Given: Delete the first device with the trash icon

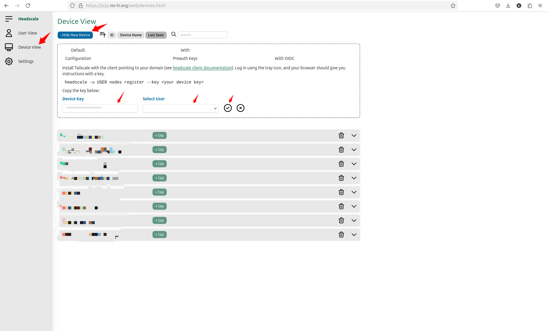Looking at the screenshot, I should tap(341, 135).
